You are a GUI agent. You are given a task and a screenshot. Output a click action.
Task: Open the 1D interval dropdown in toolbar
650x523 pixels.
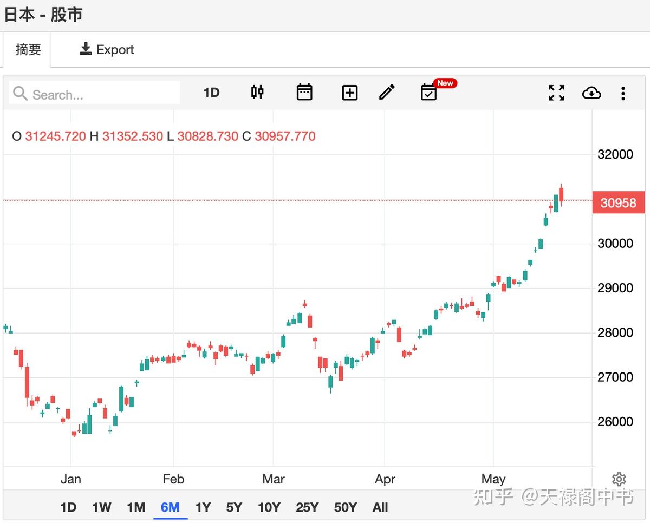coord(211,93)
